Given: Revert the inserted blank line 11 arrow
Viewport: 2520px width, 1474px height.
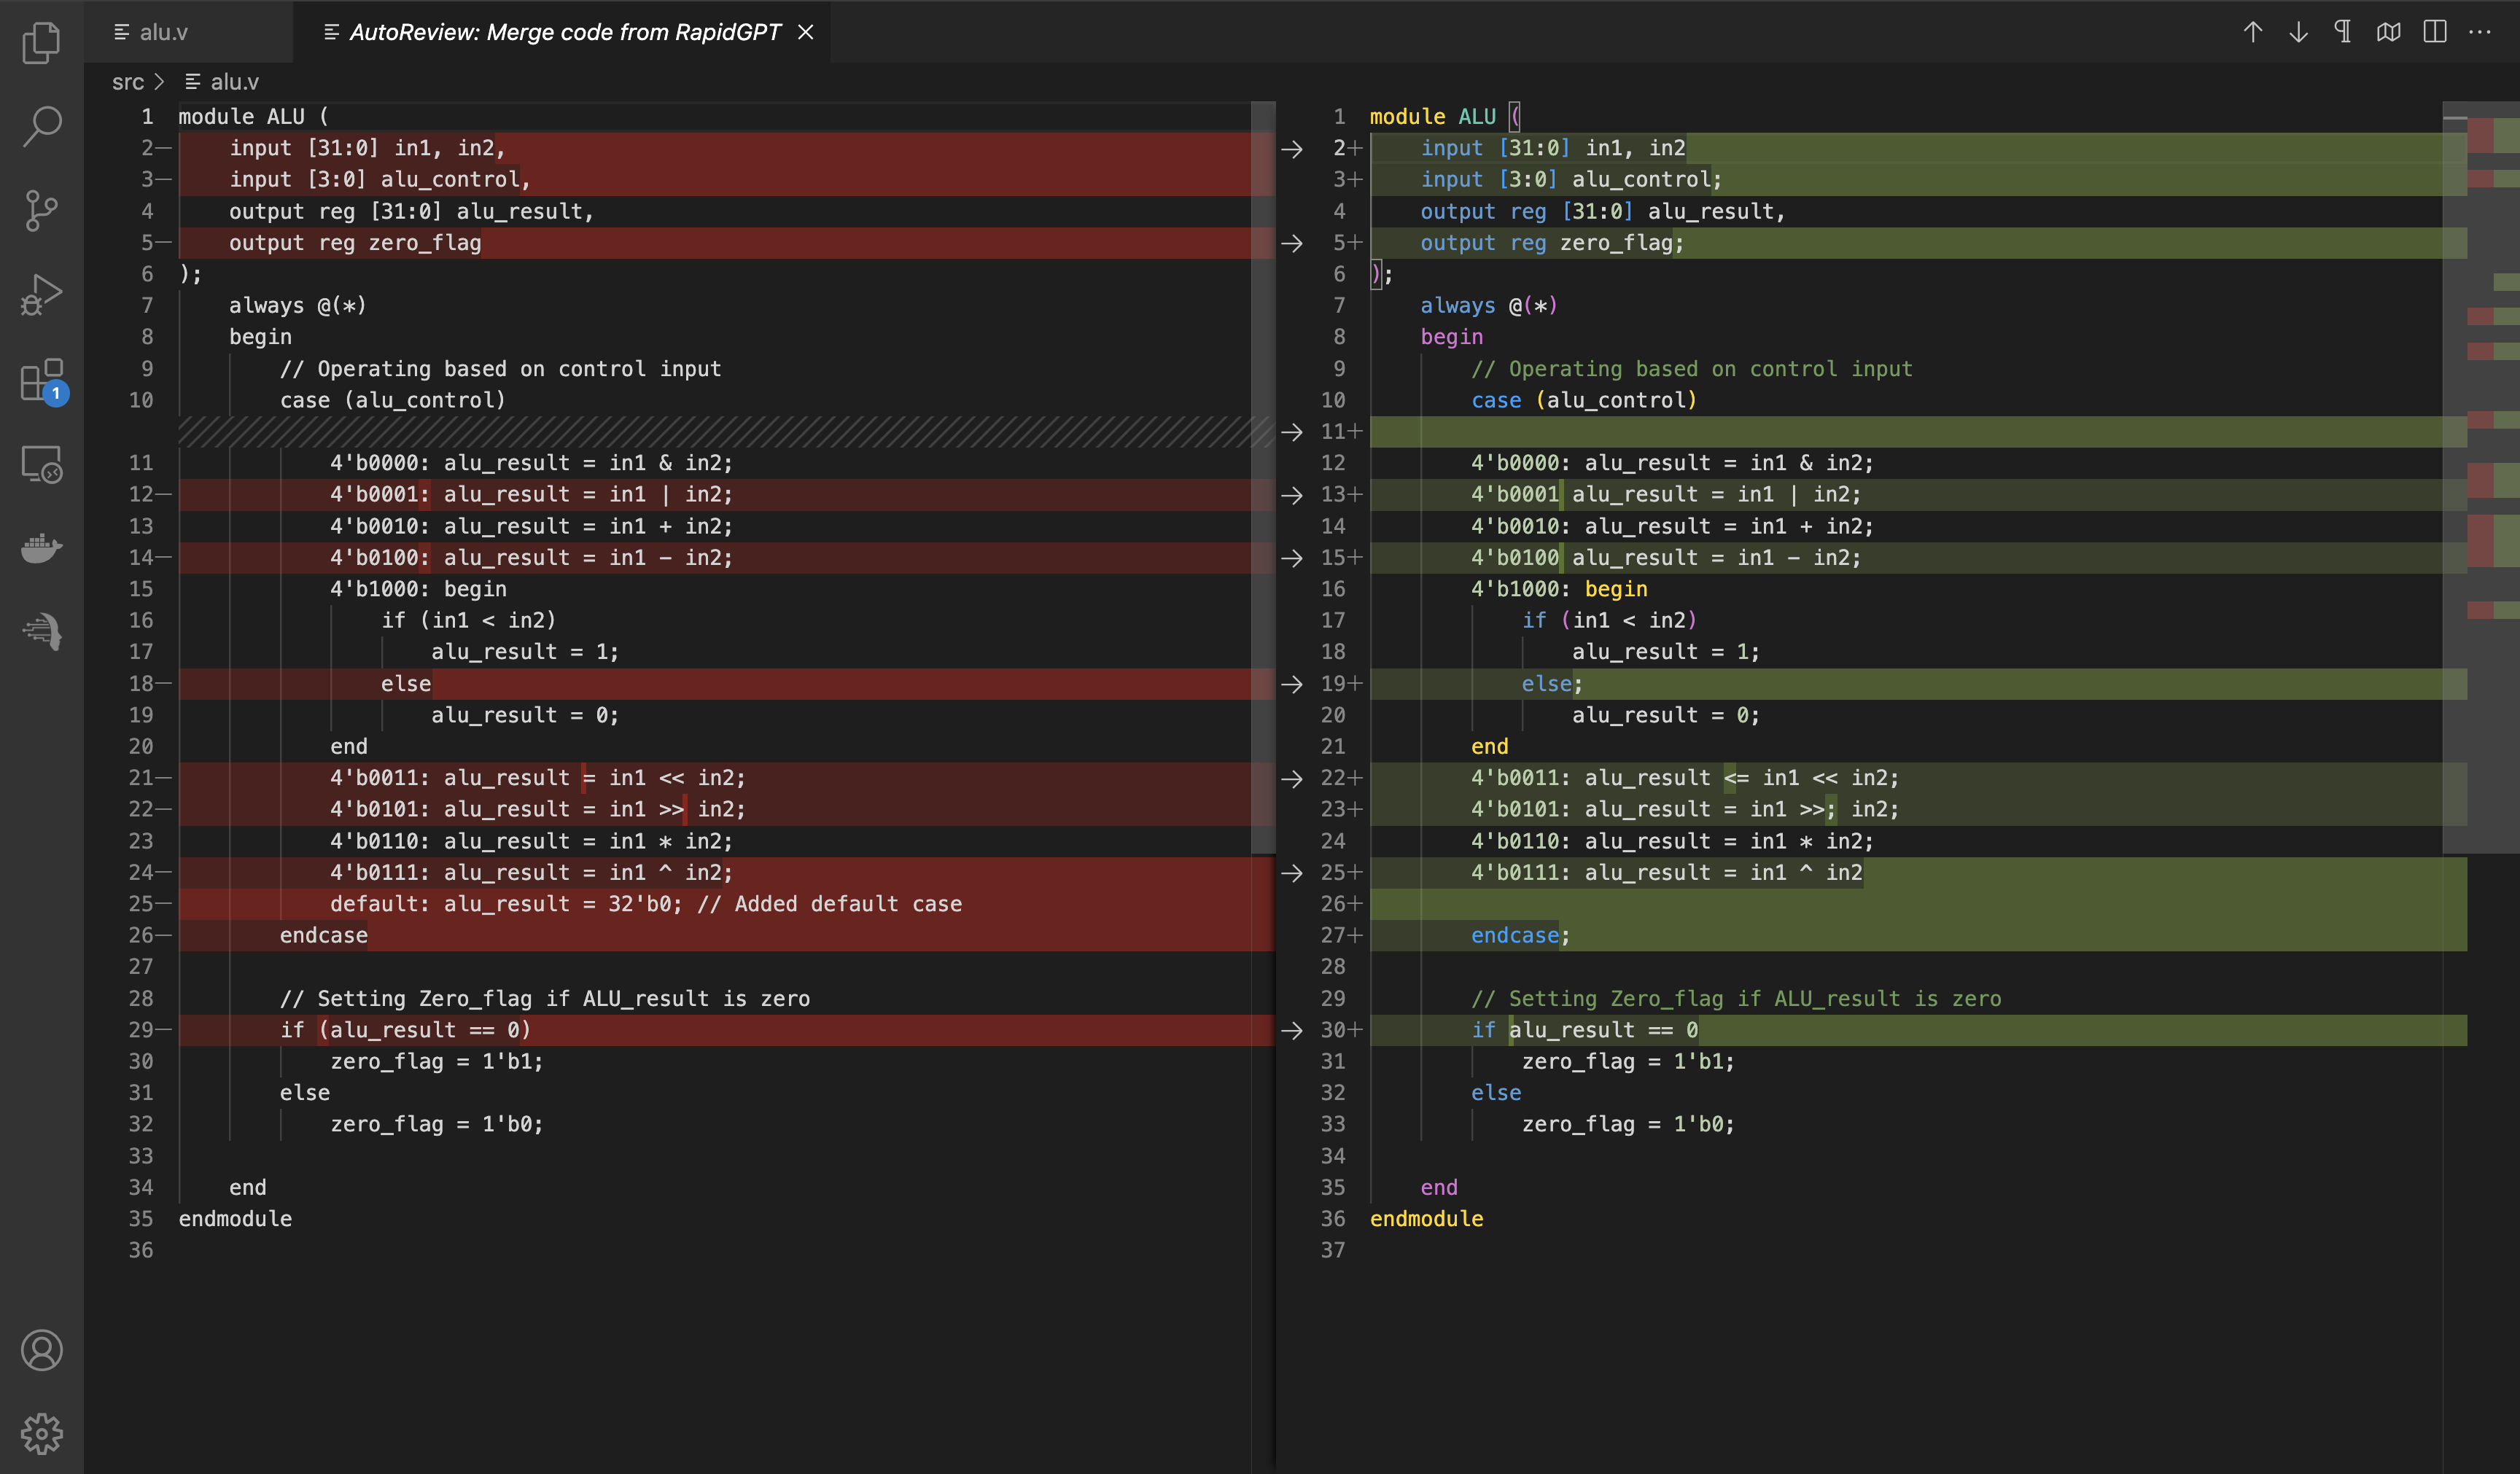Looking at the screenshot, I should pos(1292,432).
